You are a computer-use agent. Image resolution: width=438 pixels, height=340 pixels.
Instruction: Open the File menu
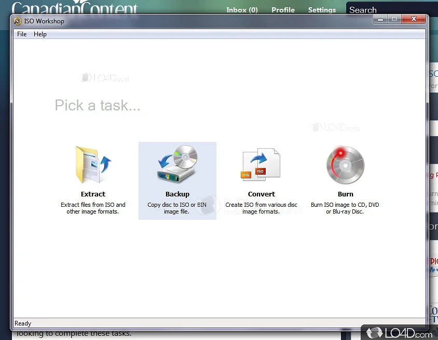[x=22, y=34]
